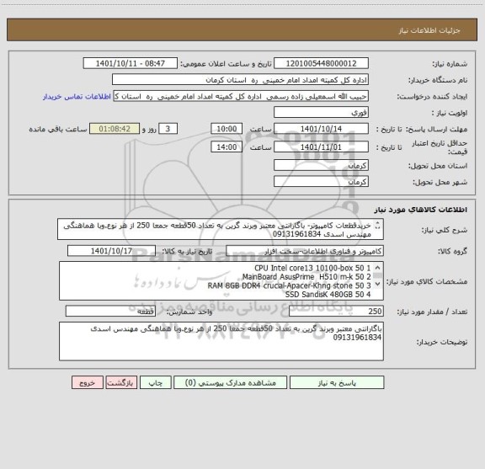Click remaining days field showing 3

[x=168, y=129]
